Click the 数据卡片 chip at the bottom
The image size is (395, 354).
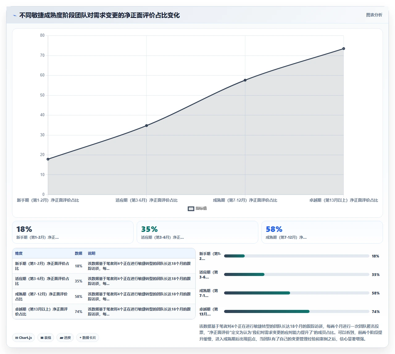[87, 338]
